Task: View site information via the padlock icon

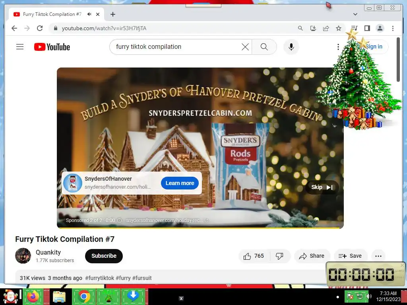Action: (x=55, y=28)
